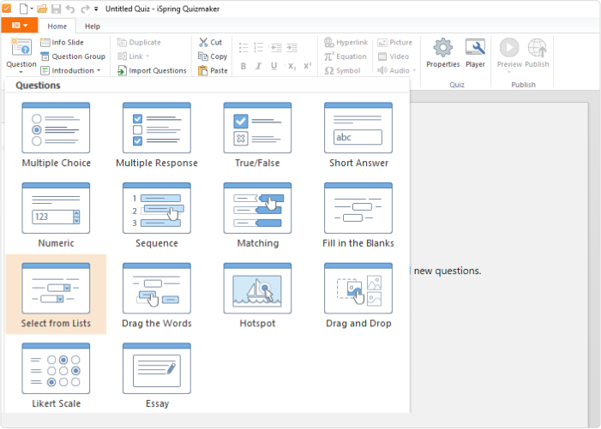
Task: Copy the selection
Action: [213, 57]
